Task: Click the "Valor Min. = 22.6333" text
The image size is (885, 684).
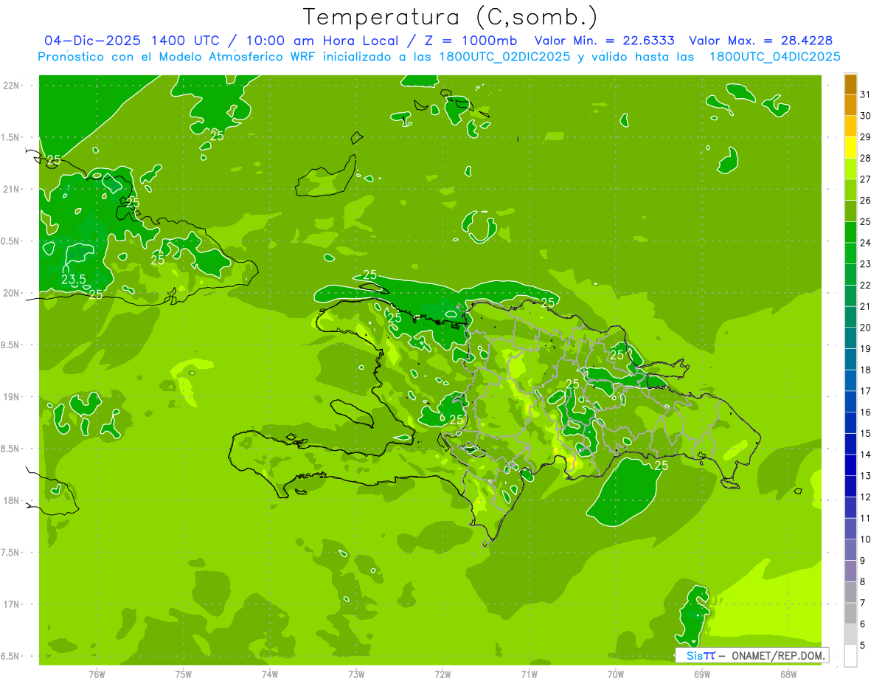Action: point(604,41)
